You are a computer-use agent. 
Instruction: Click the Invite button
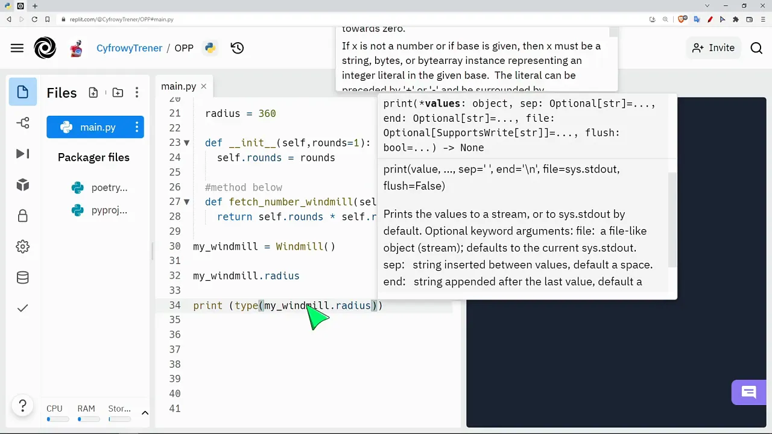click(x=714, y=48)
